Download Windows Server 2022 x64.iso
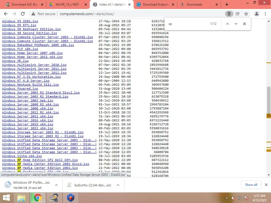Viewport: 271px width, 203px height. pyautogui.click(x=28, y=128)
